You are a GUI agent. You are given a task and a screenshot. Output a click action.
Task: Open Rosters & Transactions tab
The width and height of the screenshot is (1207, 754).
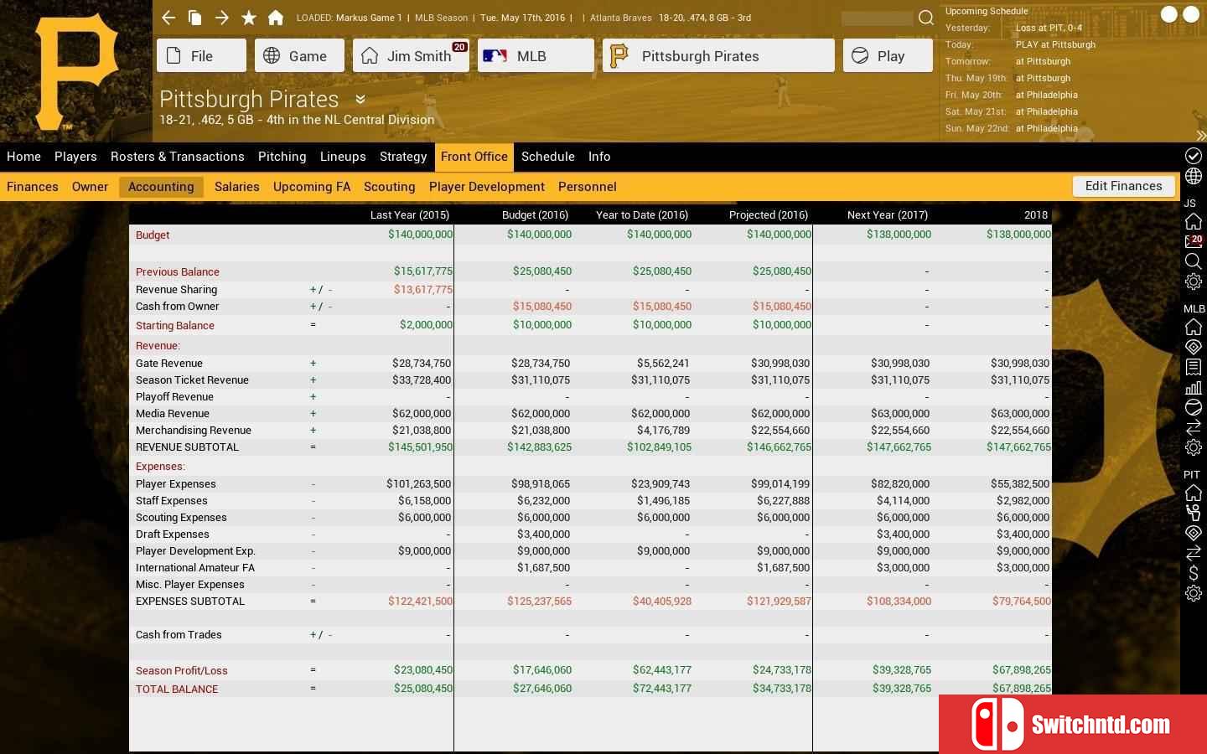point(178,157)
